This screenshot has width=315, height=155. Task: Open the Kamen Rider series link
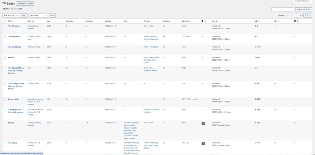pyautogui.click(x=14, y=99)
